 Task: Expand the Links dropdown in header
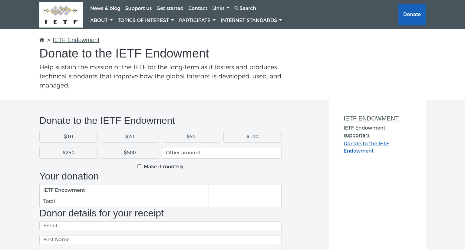221,8
